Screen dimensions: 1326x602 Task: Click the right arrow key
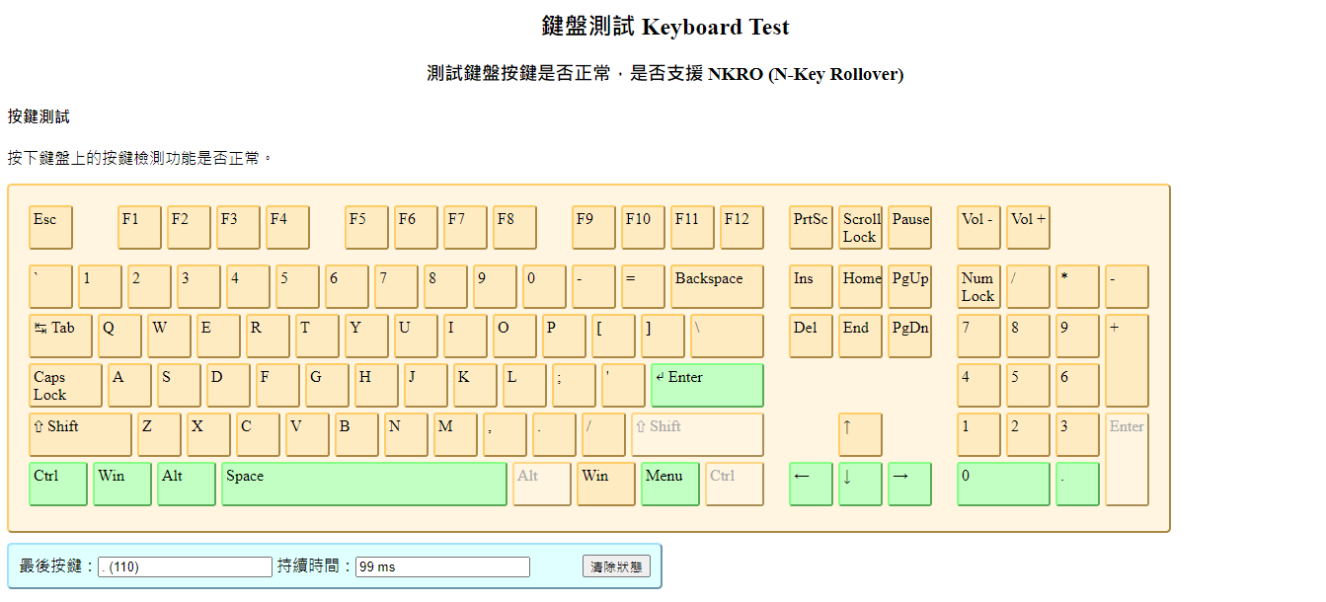[x=909, y=484]
